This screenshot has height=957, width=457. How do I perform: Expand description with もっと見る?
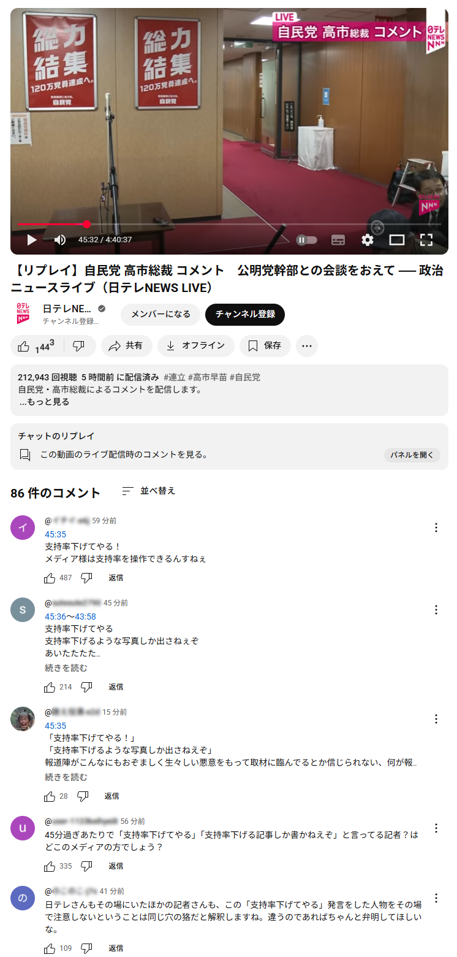(44, 402)
